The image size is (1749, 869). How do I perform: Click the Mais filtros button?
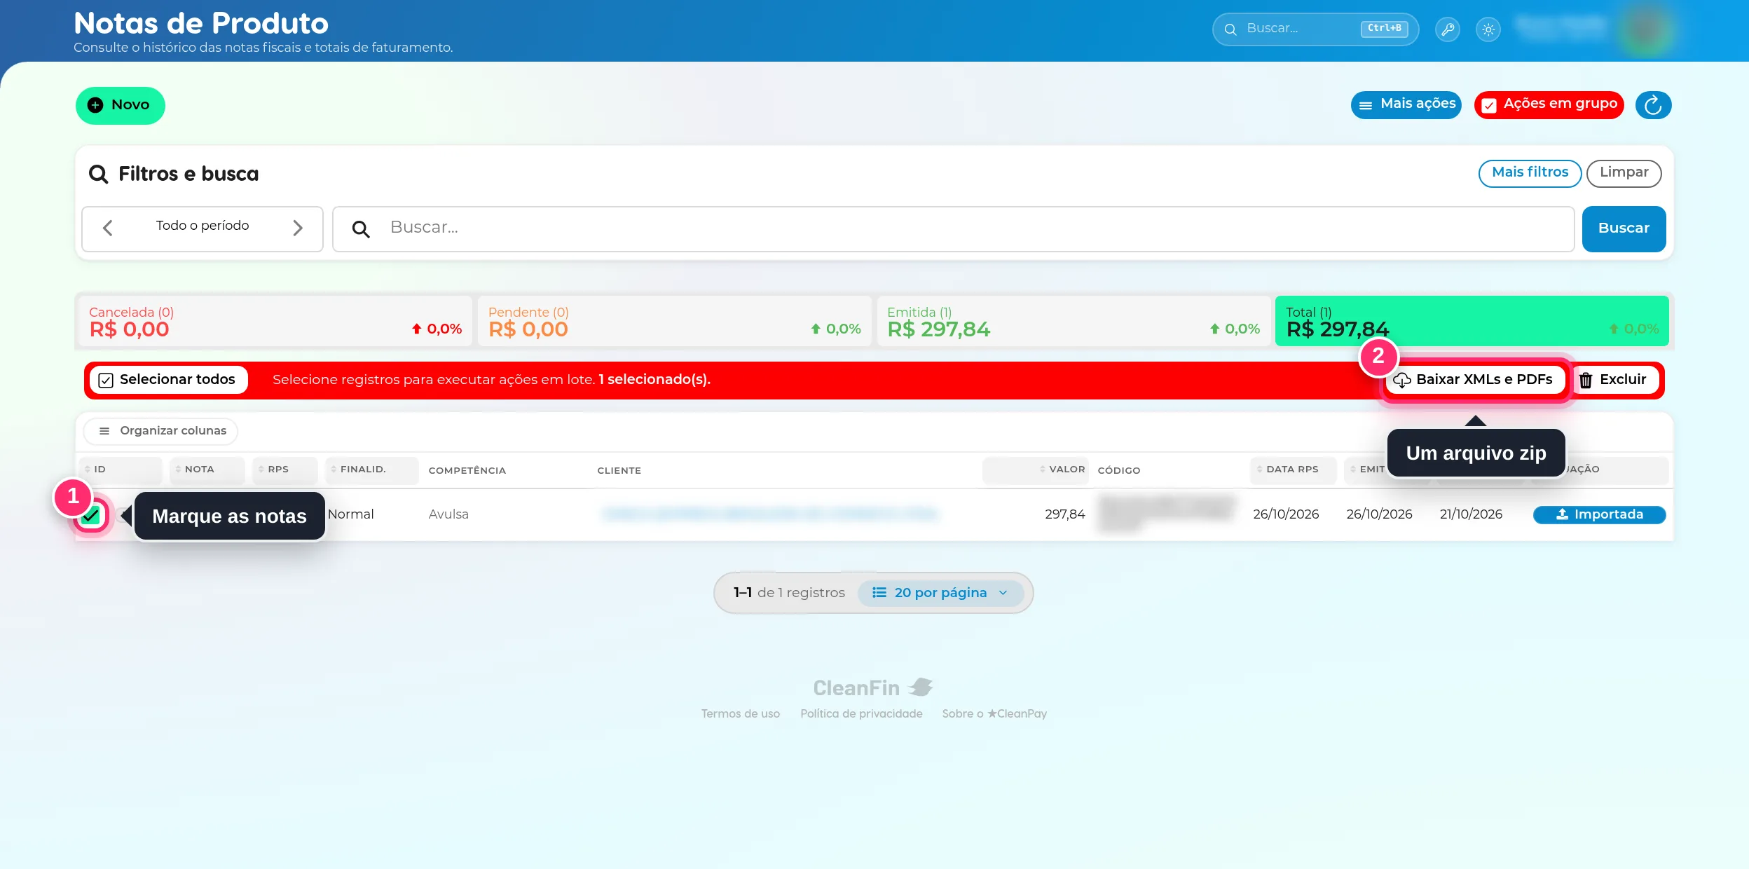pos(1530,173)
